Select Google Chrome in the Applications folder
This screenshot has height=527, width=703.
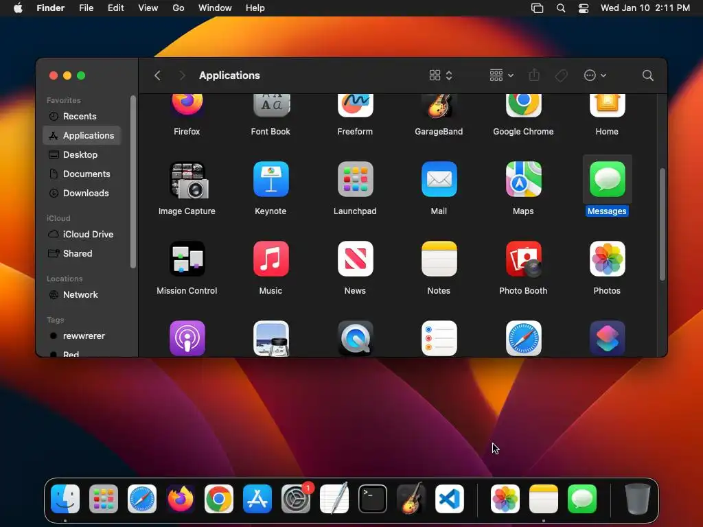pyautogui.click(x=523, y=106)
